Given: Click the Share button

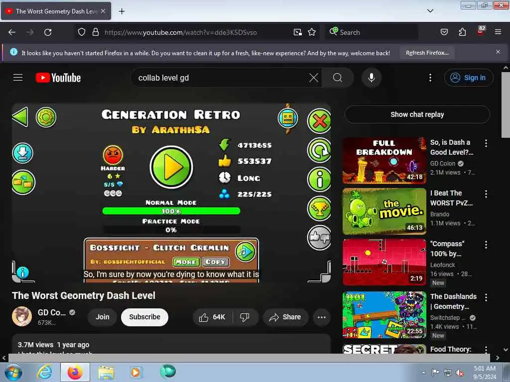Looking at the screenshot, I should (x=285, y=317).
